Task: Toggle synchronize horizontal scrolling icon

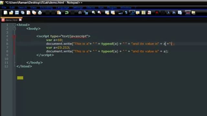Action: [x=113, y=13]
